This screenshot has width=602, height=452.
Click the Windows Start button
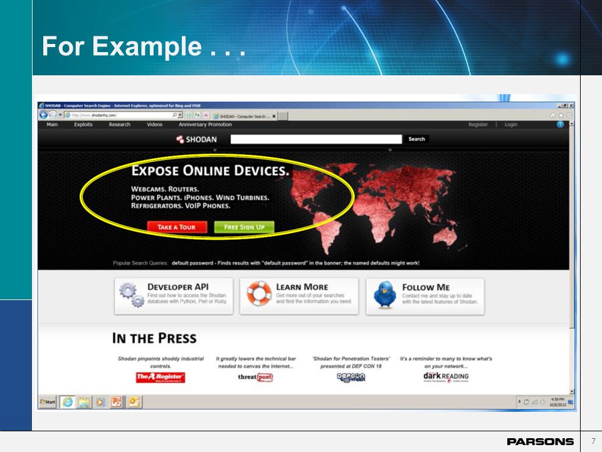[x=48, y=402]
